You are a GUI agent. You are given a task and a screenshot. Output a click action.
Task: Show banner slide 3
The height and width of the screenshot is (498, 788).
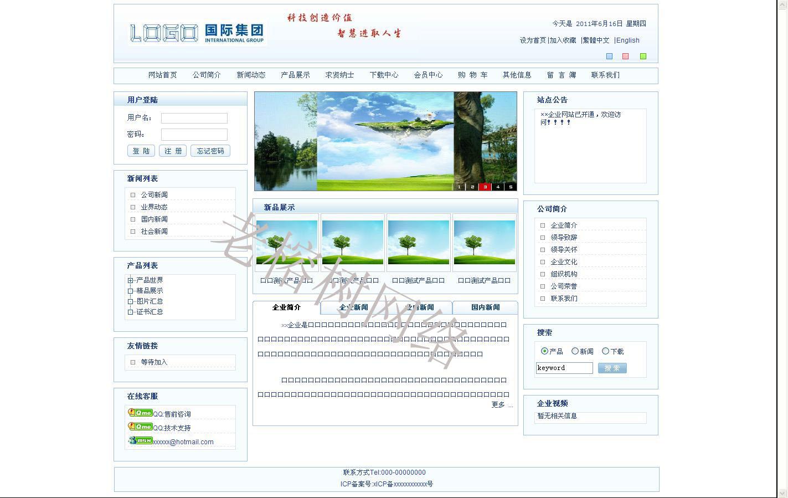pyautogui.click(x=485, y=187)
